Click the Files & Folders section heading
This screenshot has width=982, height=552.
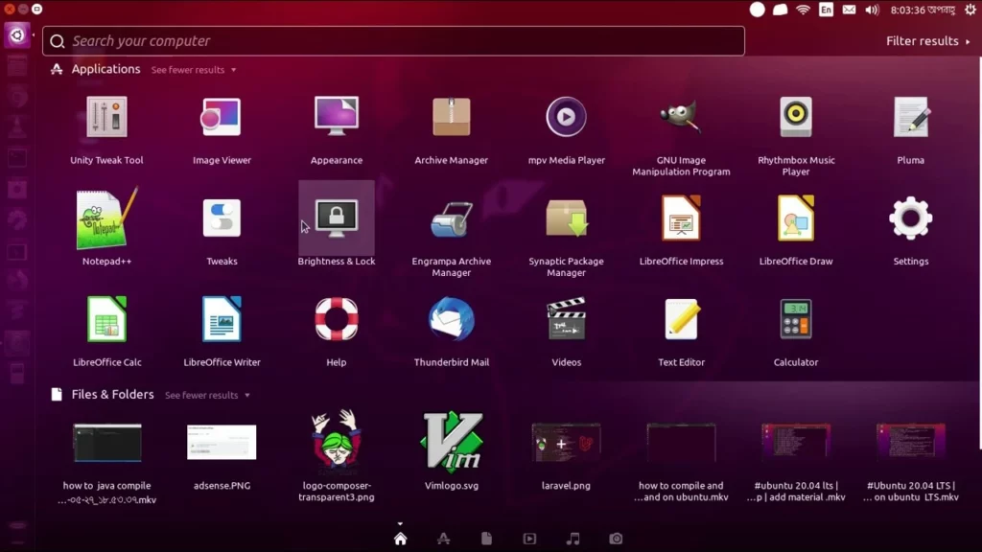(x=113, y=395)
